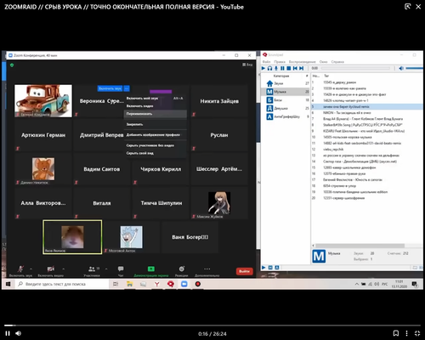Click the Mater truck participant thumbnail
This screenshot has height=340, width=425.
pos(43,101)
